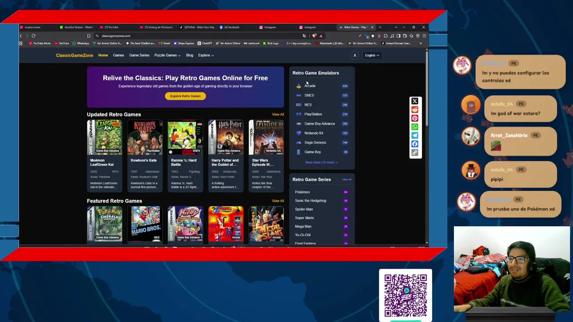Viewport: 573px width, 322px height.
Task: Open the Blog nav item
Action: coord(190,55)
